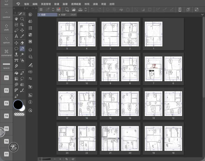Open the hamburger menu in command bar
The width and height of the screenshot is (205, 161).
pyautogui.click(x=41, y=9)
